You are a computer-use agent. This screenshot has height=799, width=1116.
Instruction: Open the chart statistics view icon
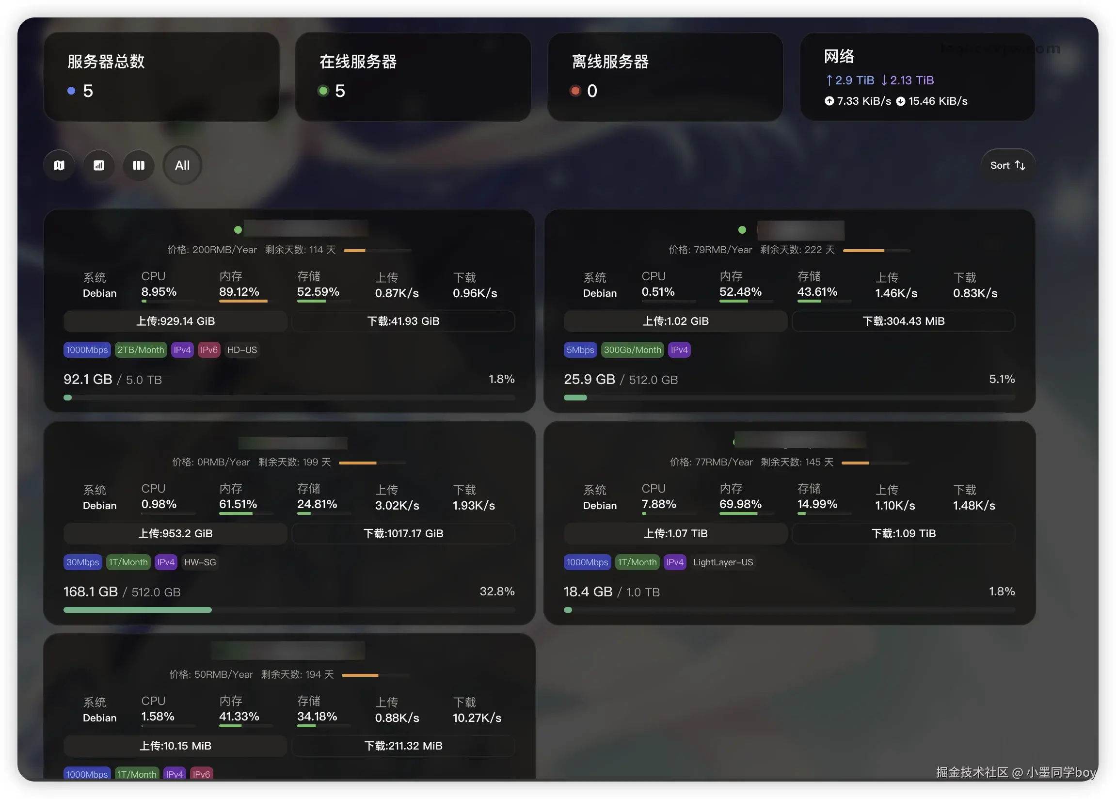[99, 165]
